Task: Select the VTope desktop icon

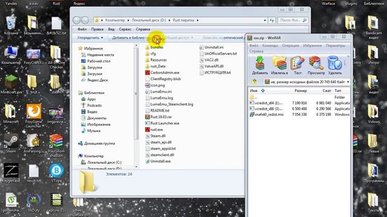Action: pos(56,173)
